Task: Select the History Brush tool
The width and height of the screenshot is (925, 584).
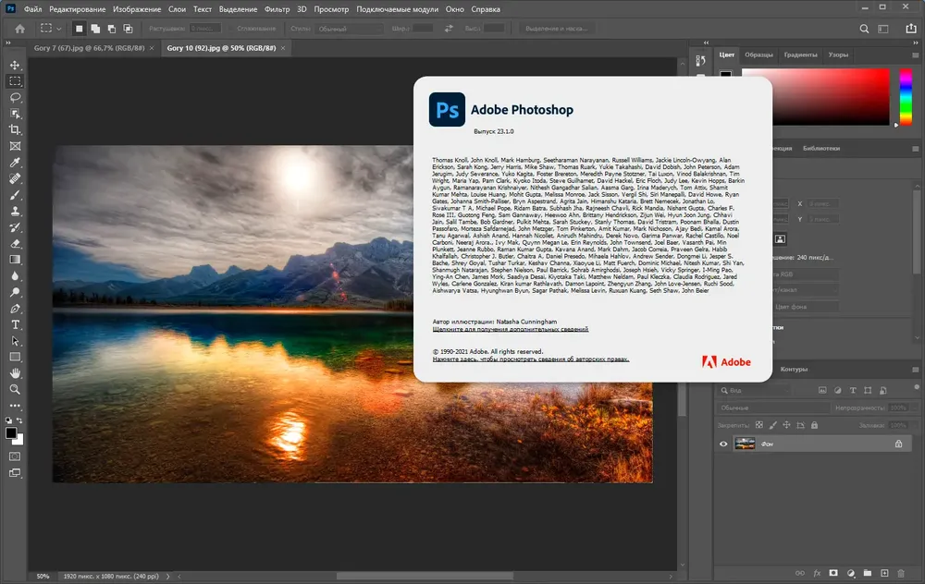Action: click(x=15, y=227)
